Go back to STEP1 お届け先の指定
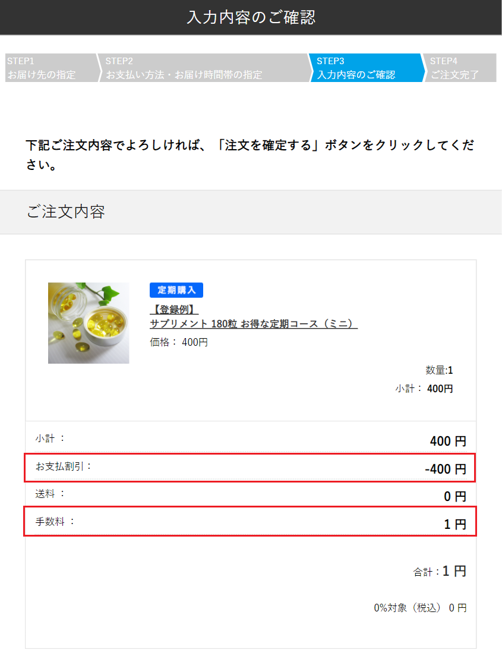The height and width of the screenshot is (659, 502). click(50, 68)
